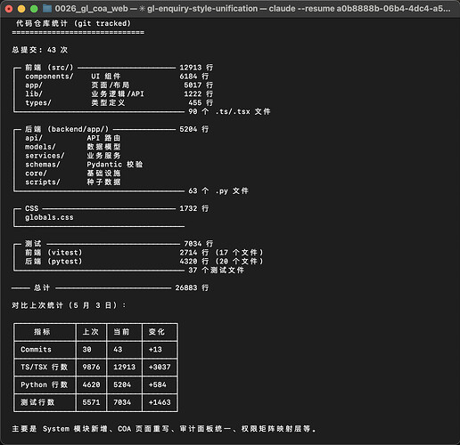Click the '9876' previous TS/TSX cell

(91, 367)
